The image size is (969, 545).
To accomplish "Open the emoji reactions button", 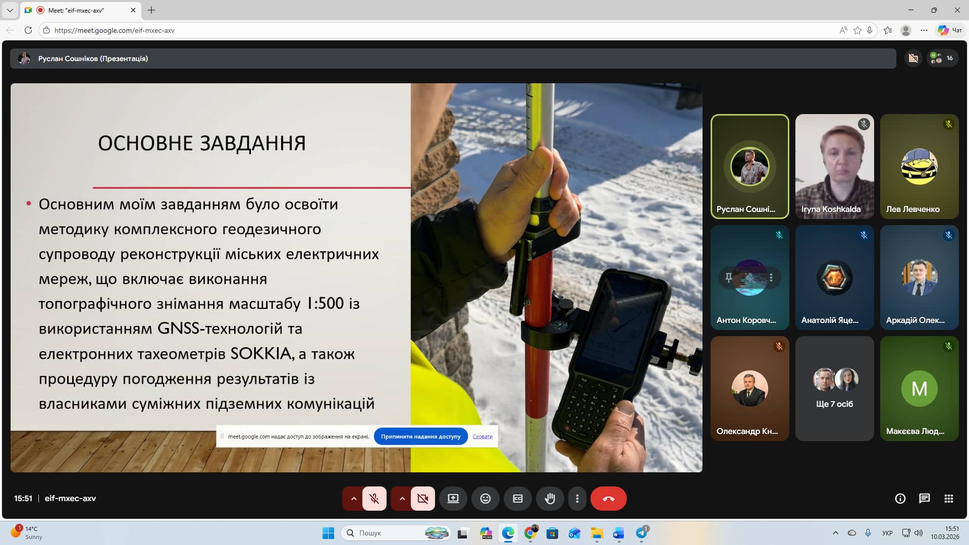I will (485, 499).
